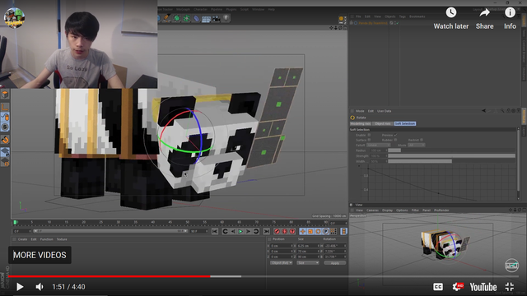Click the timeline layout icon at far right
This screenshot has width=527, height=296.
[344, 231]
